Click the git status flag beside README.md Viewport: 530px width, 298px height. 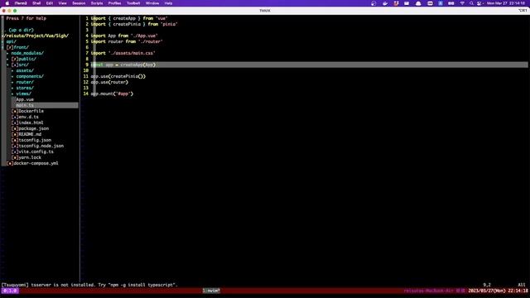[x=15, y=134]
